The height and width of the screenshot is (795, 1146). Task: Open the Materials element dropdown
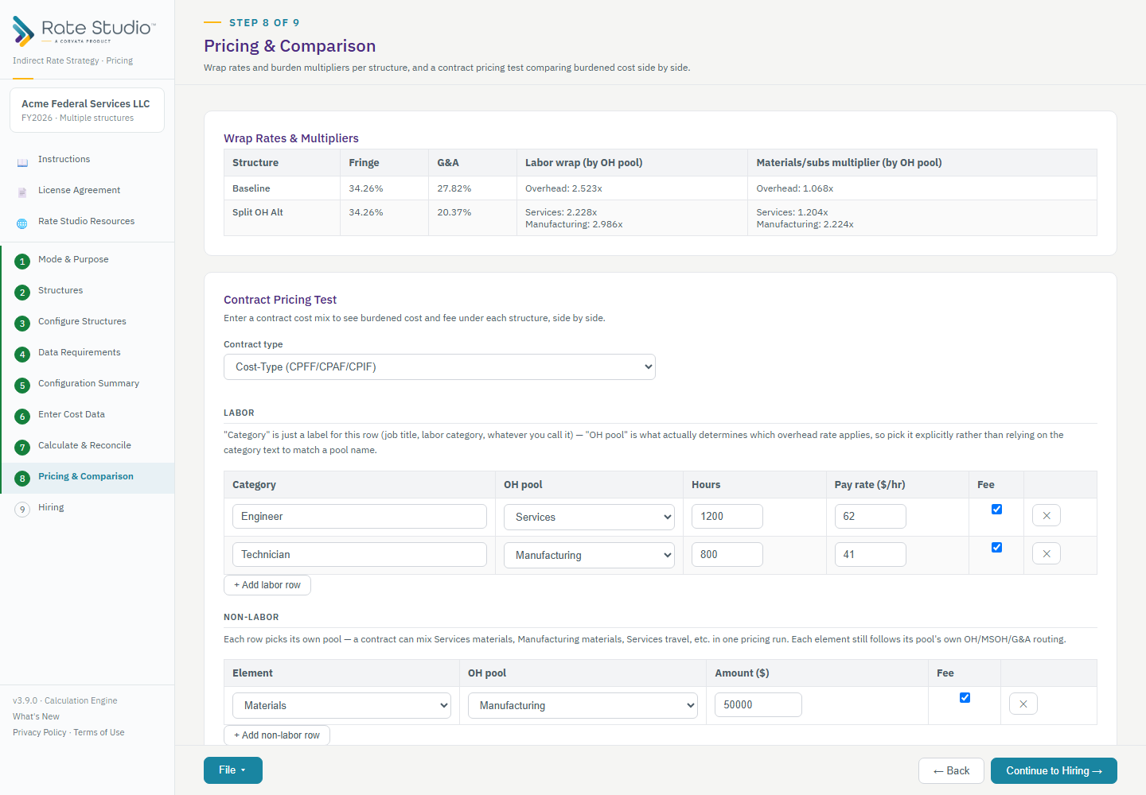(x=341, y=705)
